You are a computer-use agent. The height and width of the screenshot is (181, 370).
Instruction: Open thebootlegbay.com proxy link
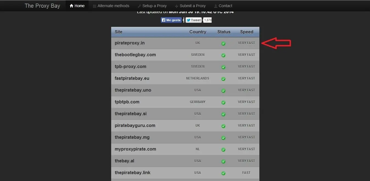[x=135, y=55]
